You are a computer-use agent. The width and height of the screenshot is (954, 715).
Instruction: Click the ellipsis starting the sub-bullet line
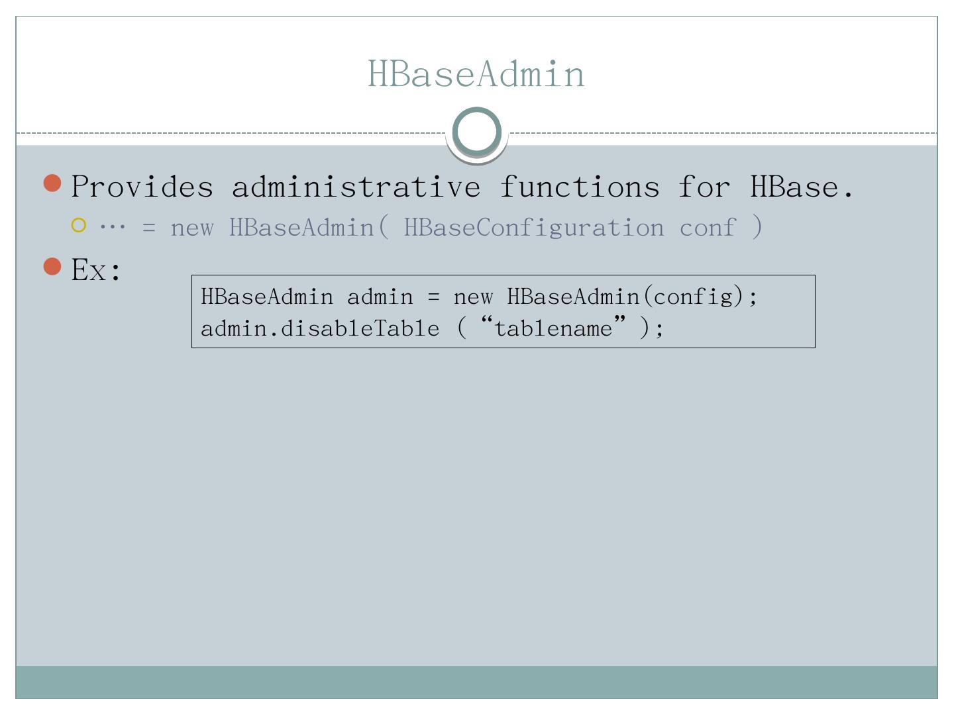pos(113,228)
